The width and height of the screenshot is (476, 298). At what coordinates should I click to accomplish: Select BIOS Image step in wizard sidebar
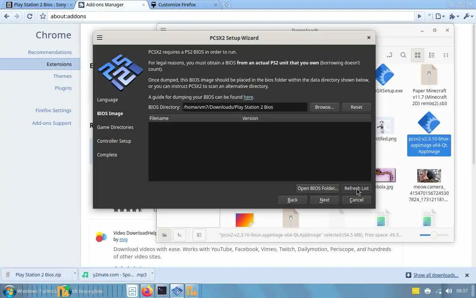tap(110, 113)
